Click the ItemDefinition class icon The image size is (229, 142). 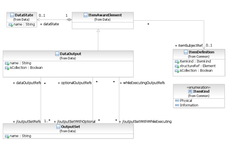(x=186, y=52)
